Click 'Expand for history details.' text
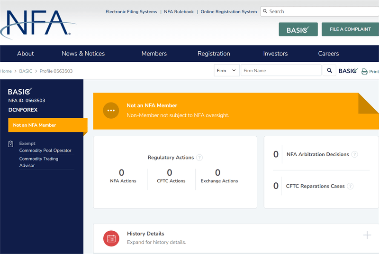Image resolution: width=379 pixels, height=254 pixels. (x=156, y=242)
